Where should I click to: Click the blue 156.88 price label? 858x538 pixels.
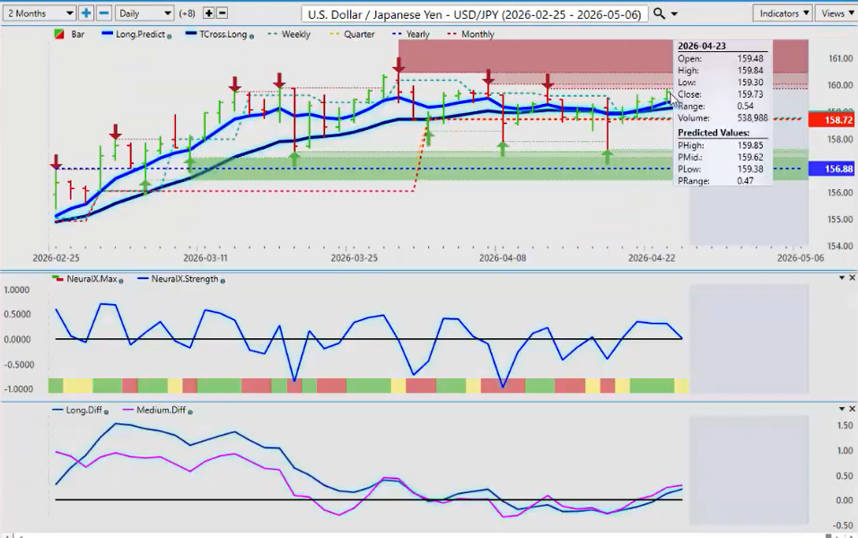coord(832,169)
